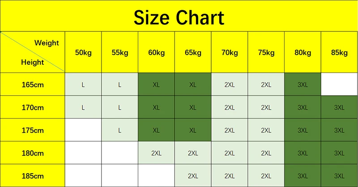Viewport: 358px width, 187px height.
Task: Click the Size Chart title banner
Action: point(179,16)
